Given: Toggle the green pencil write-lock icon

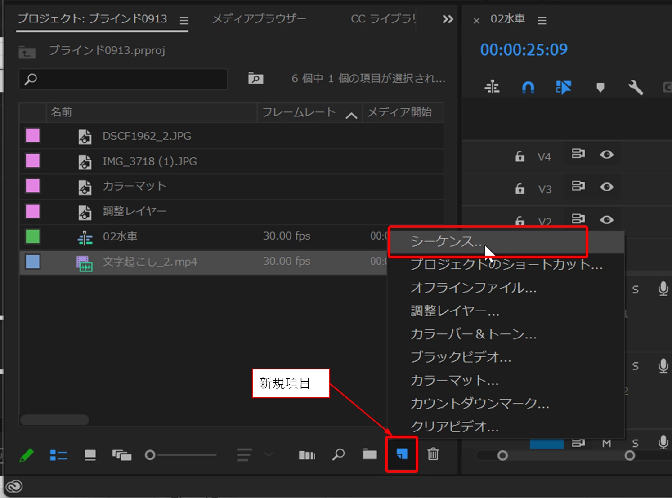Looking at the screenshot, I should [x=27, y=455].
